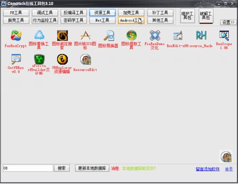
Task: Switch to the PE工具 category
Action: (x=16, y=12)
